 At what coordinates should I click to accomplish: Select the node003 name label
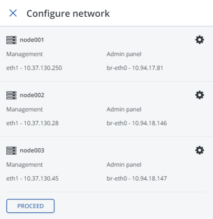tap(32, 150)
